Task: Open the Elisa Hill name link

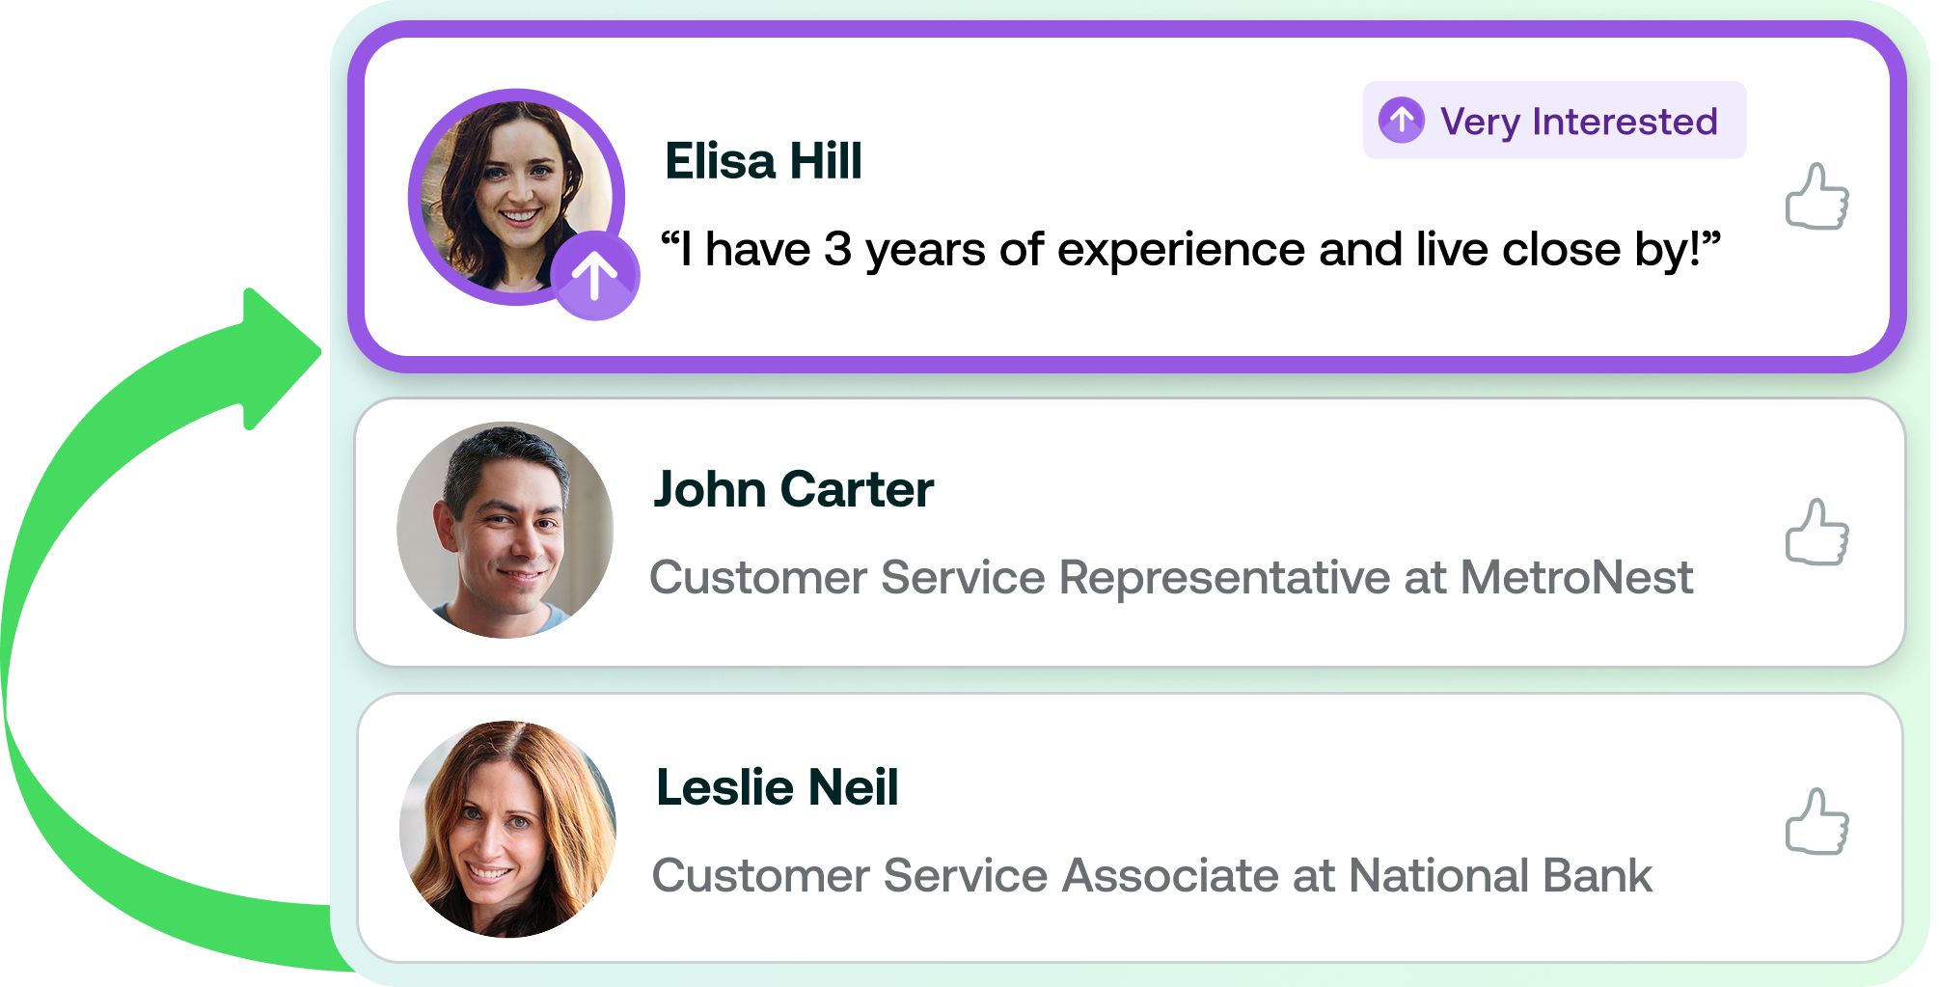Action: coord(763,161)
